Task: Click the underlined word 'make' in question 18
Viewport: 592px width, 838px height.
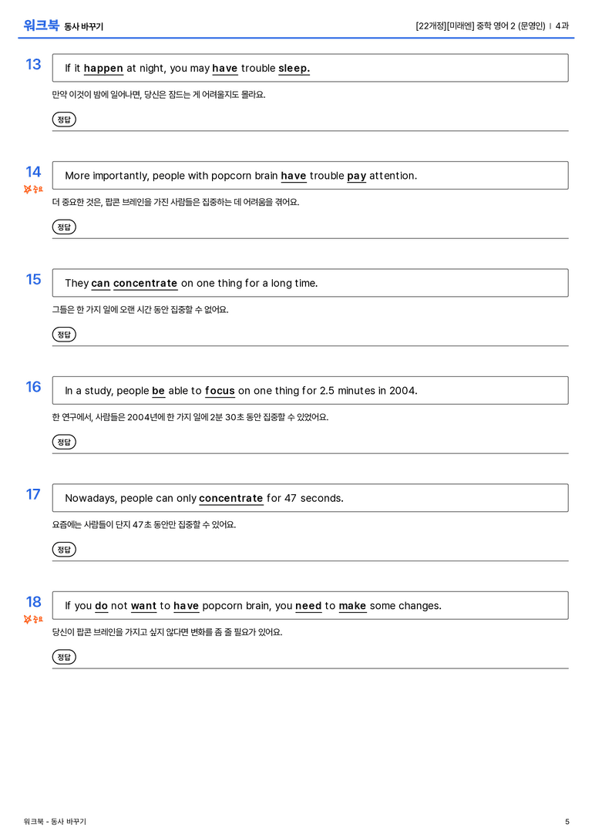Action: [x=352, y=605]
